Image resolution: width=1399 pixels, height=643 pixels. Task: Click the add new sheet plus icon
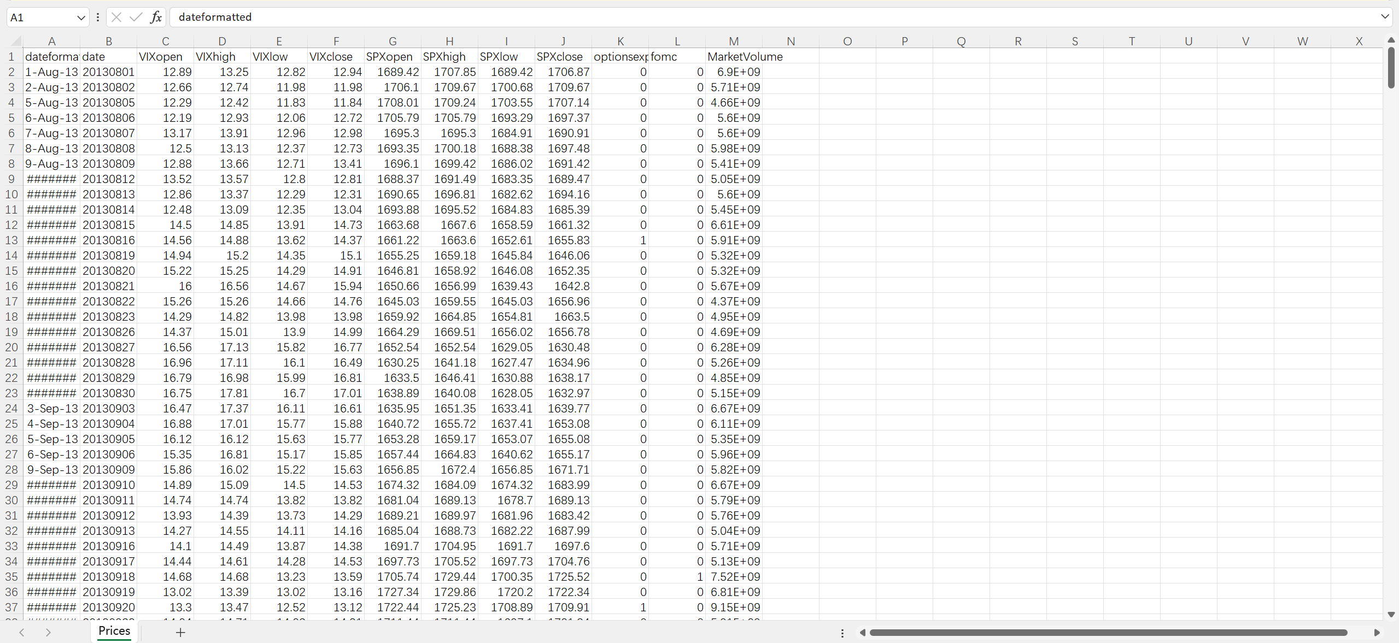tap(180, 632)
